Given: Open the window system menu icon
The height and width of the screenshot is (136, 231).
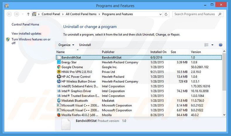Looking at the screenshot, I should (x=7, y=6).
